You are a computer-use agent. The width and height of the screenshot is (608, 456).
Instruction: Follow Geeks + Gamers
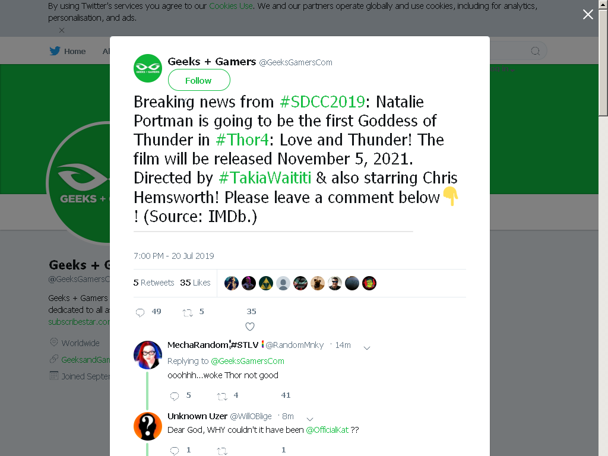(x=199, y=80)
